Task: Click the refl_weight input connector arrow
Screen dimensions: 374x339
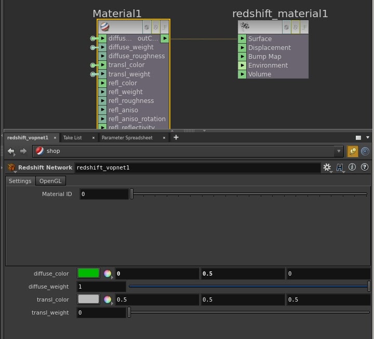Action: [x=102, y=92]
